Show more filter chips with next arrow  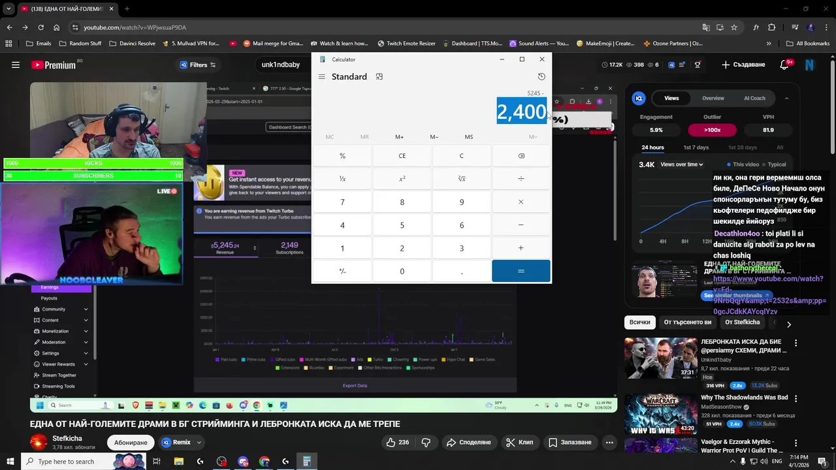(788, 324)
